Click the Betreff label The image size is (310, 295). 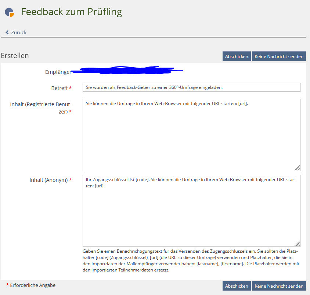click(61, 88)
